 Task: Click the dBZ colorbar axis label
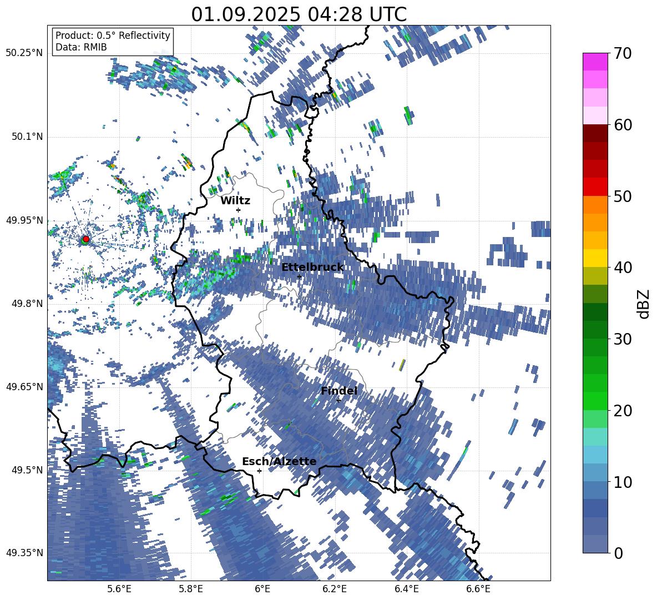(x=645, y=304)
